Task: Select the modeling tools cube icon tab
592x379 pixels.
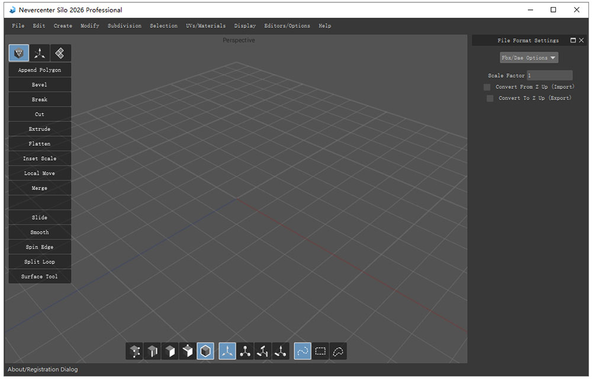Action: 19,53
